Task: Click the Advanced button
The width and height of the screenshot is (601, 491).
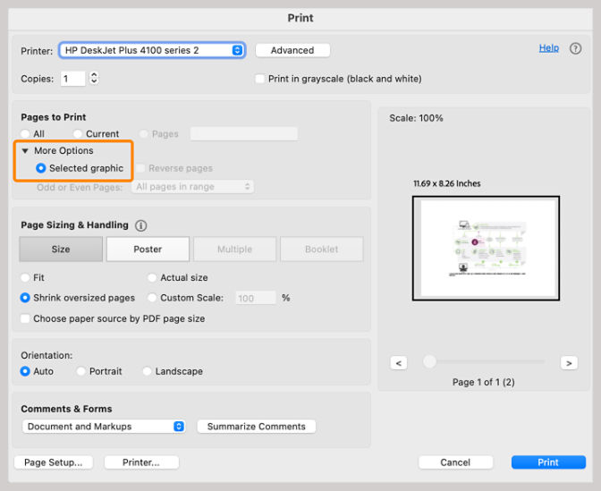Action: pyautogui.click(x=292, y=50)
